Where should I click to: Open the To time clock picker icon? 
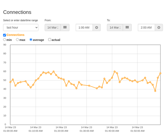pos(159,27)
